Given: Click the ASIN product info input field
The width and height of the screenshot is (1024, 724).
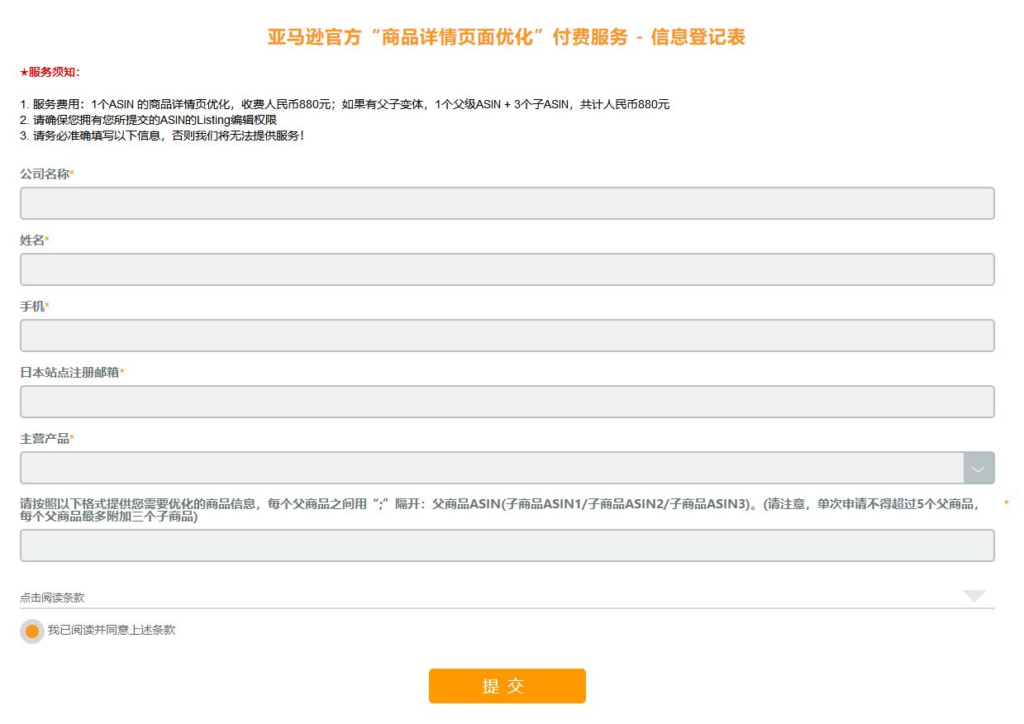Looking at the screenshot, I should click(x=507, y=545).
